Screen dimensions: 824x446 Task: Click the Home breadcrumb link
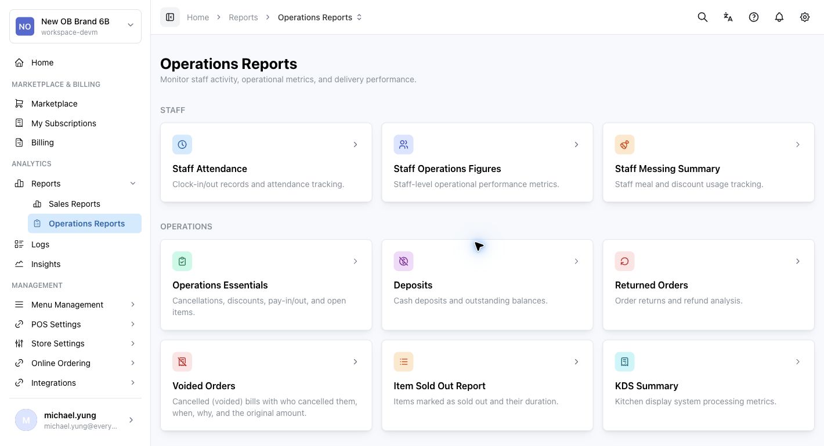[x=198, y=17]
